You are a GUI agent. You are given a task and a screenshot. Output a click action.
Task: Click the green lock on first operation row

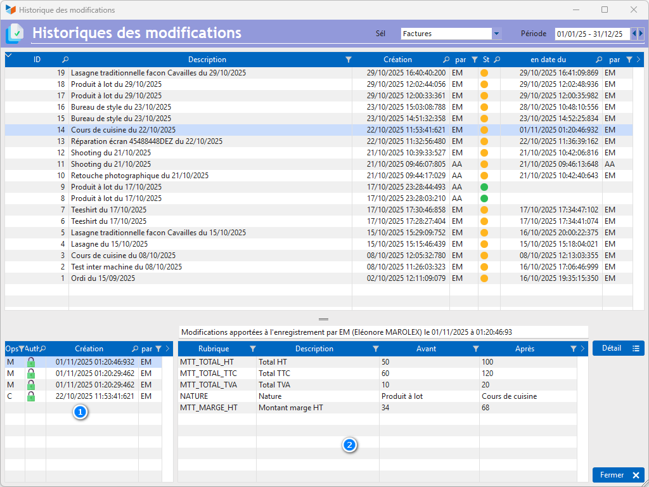click(x=30, y=362)
